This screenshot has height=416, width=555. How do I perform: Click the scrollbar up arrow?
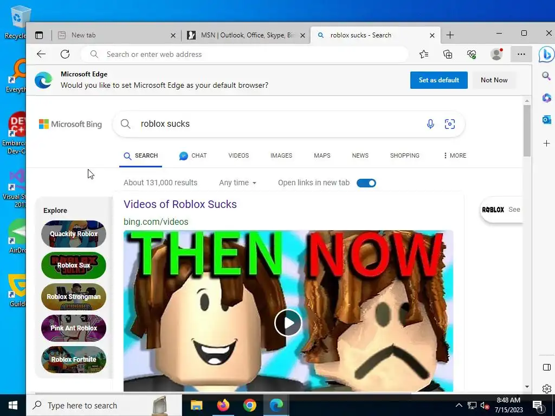tap(527, 101)
